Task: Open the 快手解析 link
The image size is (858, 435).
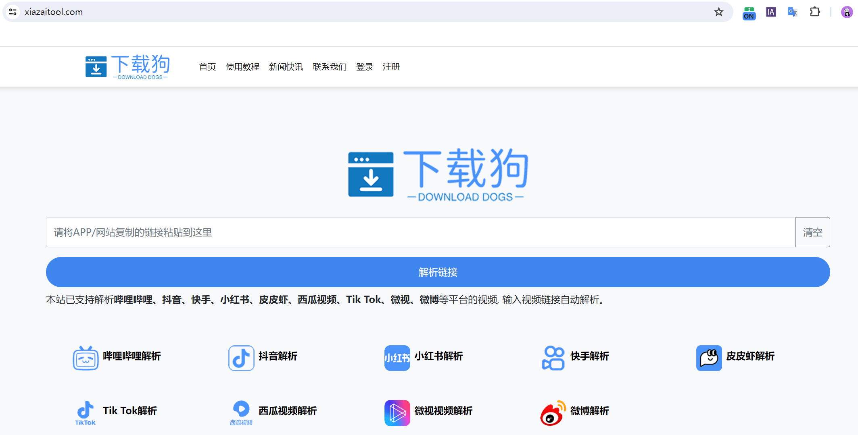Action: (x=589, y=356)
